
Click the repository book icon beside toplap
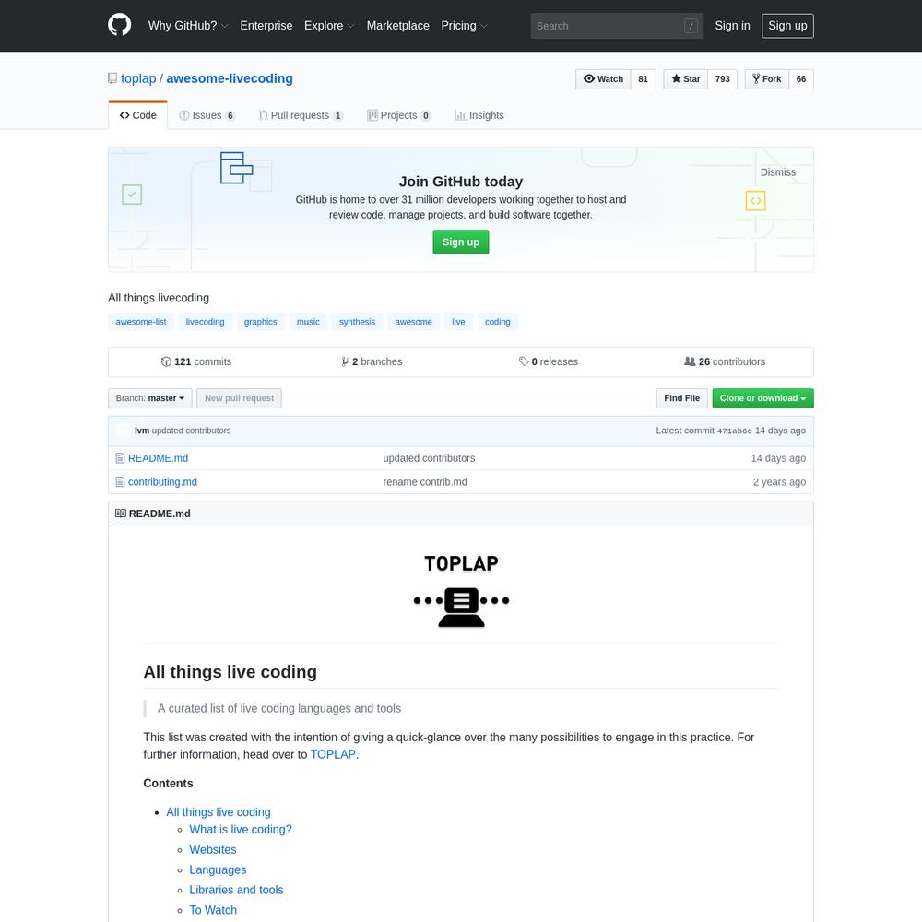tap(112, 78)
